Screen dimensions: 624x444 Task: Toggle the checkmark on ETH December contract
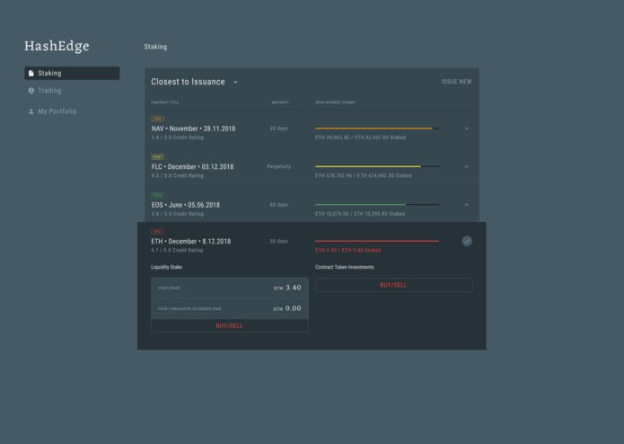click(467, 241)
